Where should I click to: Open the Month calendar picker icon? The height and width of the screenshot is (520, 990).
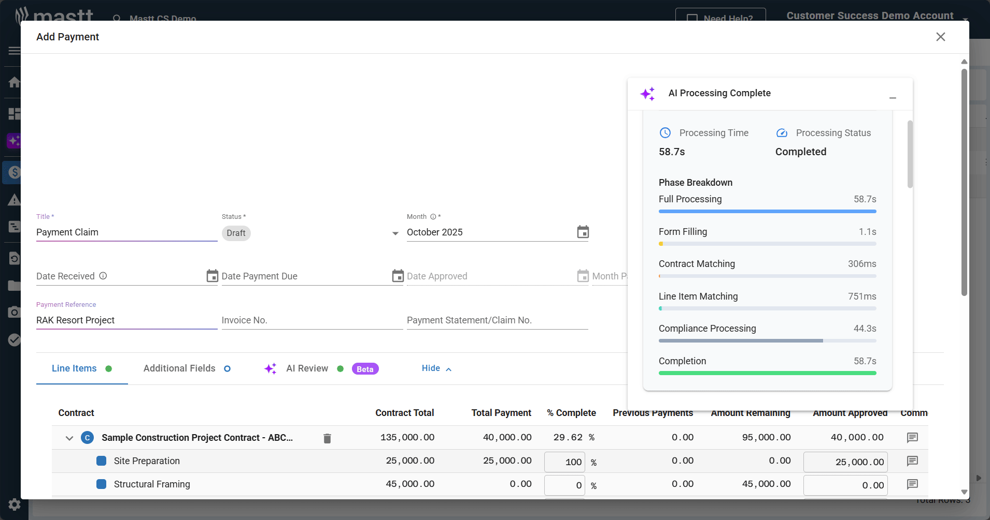tap(583, 232)
